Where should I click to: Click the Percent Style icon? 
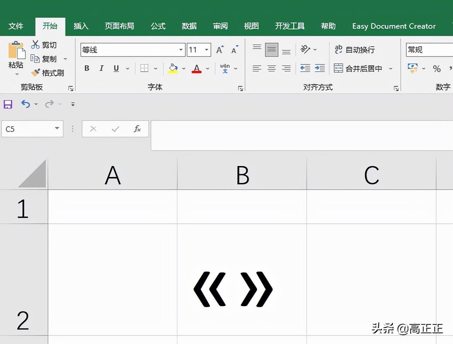click(437, 69)
